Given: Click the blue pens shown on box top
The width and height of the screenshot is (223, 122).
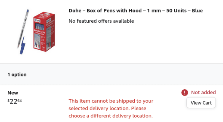Looking at the screenshot, I should (x=39, y=26).
